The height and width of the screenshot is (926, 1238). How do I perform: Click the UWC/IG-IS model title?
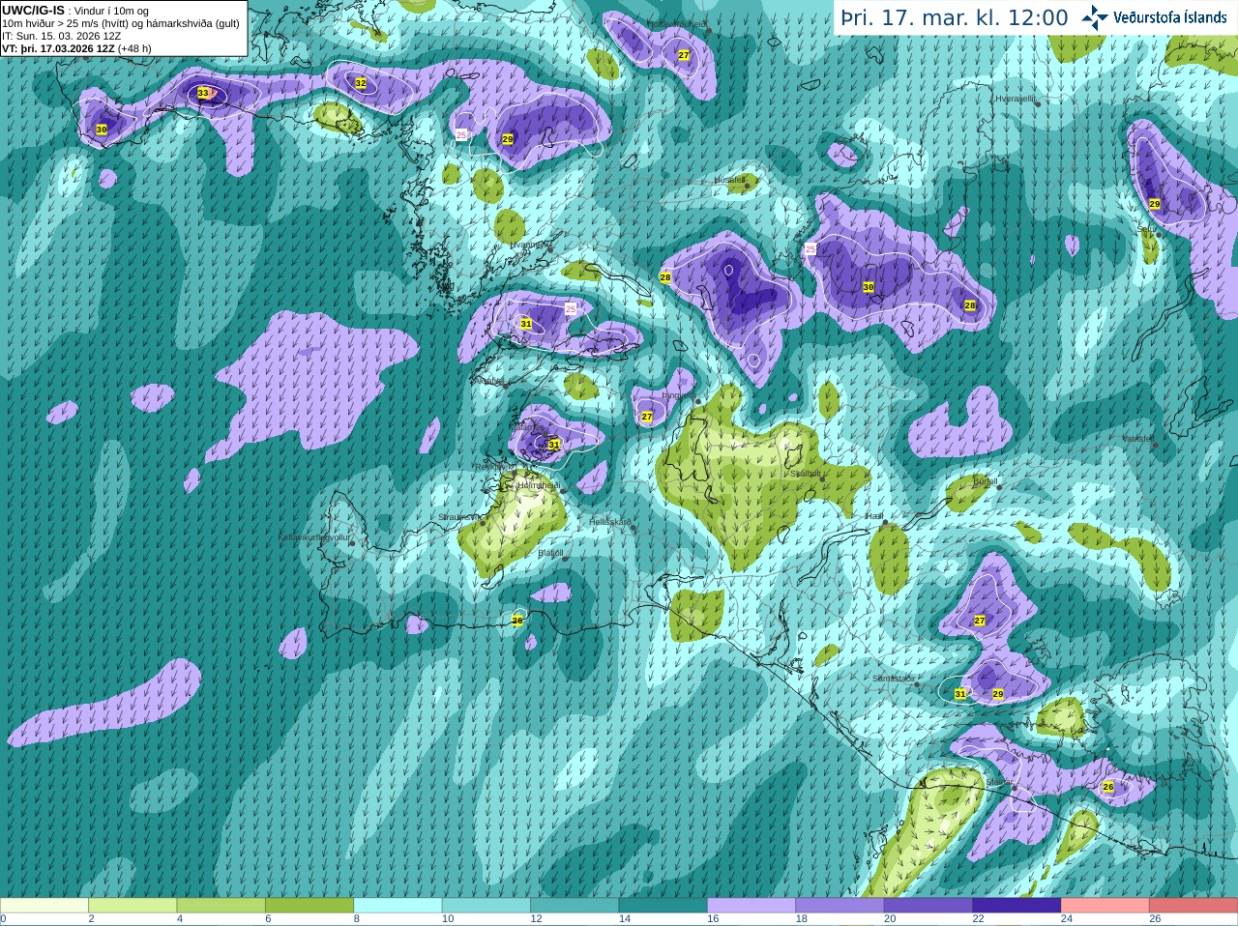33,10
